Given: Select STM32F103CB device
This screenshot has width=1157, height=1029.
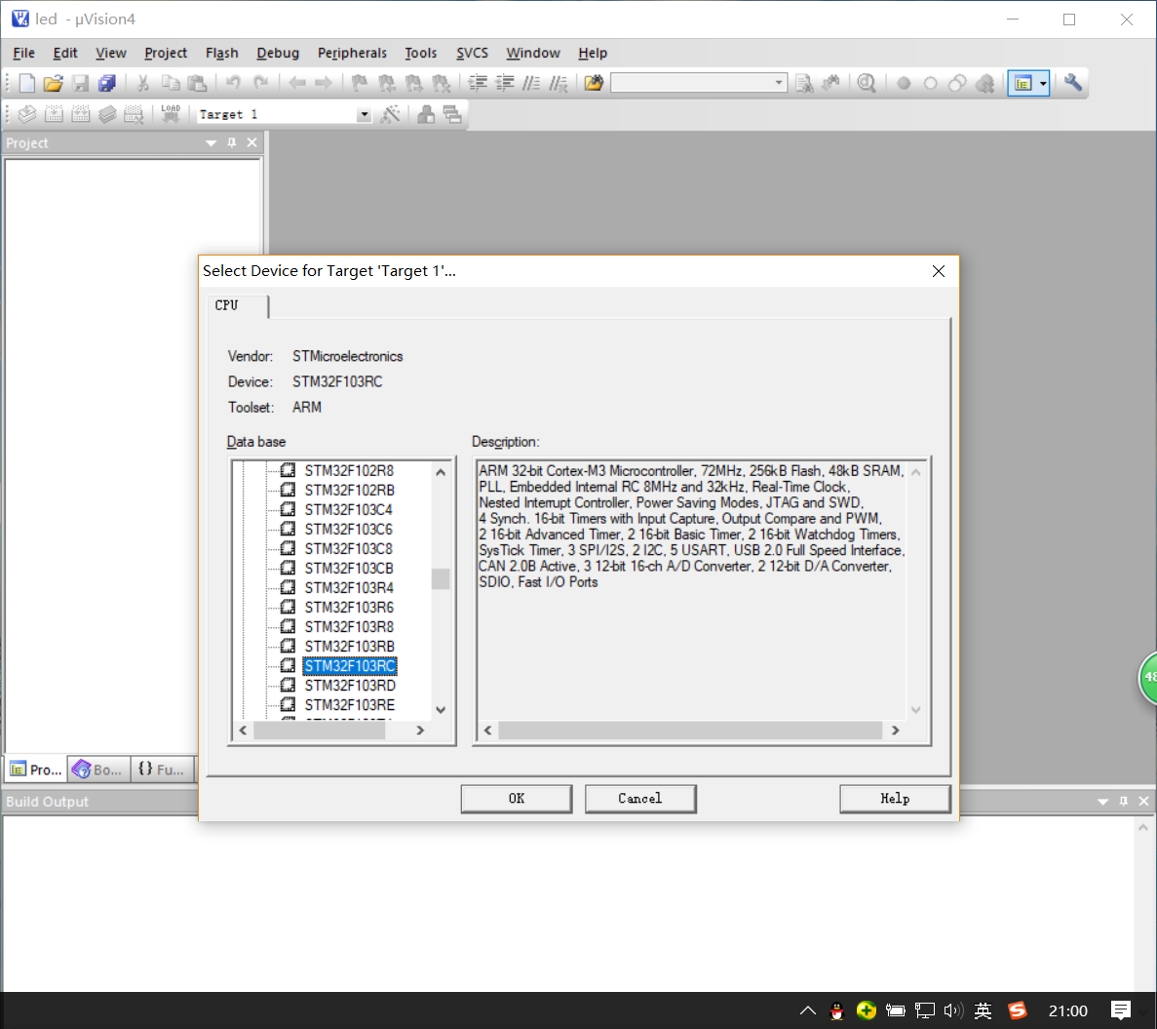Looking at the screenshot, I should tap(349, 569).
